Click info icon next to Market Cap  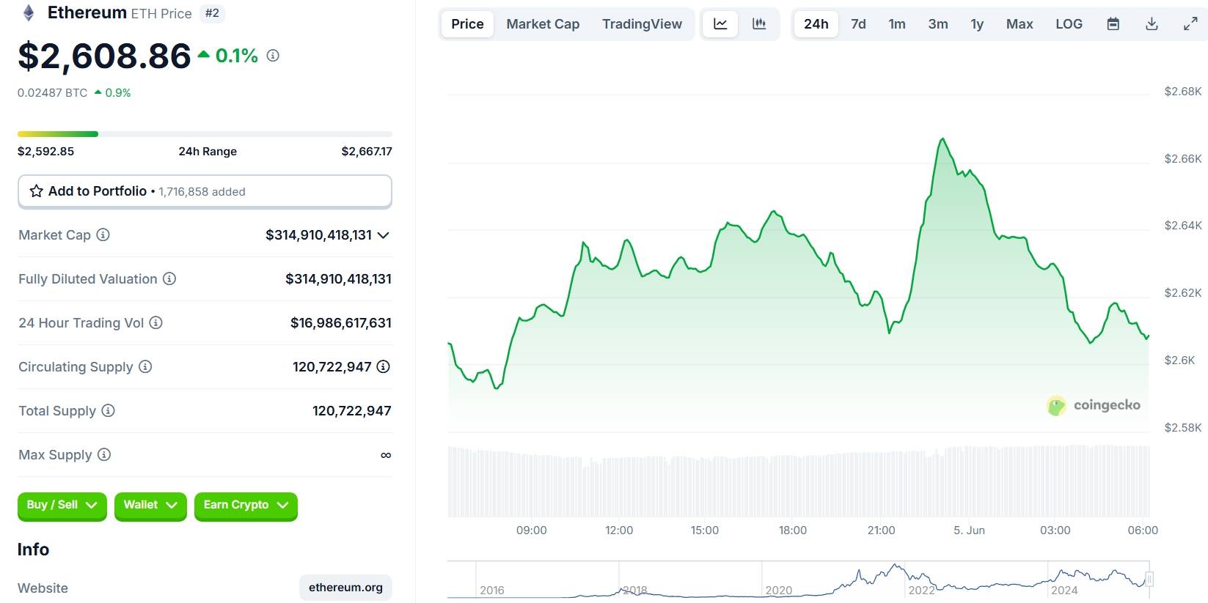click(103, 234)
